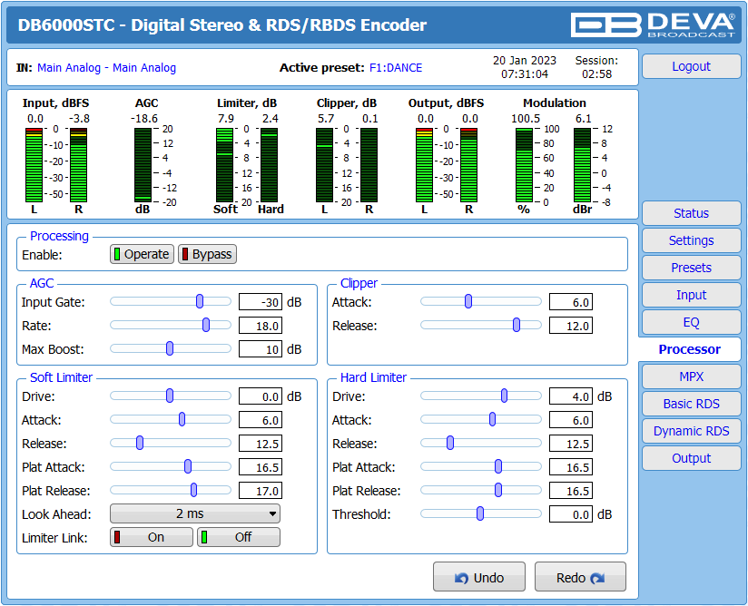Click the Clipper Attack value field
Screen dimensions: 748x606
click(x=571, y=302)
